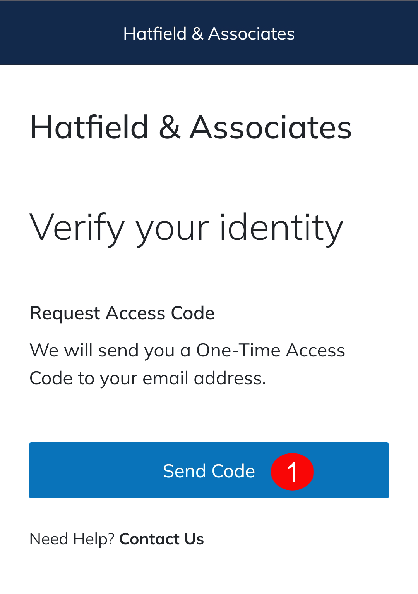
Task: Click the word "Us" in the Contact Us link
Action: click(x=194, y=539)
